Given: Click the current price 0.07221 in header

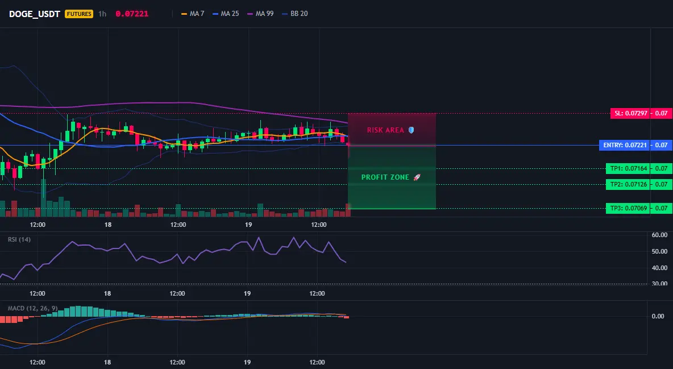Looking at the screenshot, I should (x=132, y=14).
